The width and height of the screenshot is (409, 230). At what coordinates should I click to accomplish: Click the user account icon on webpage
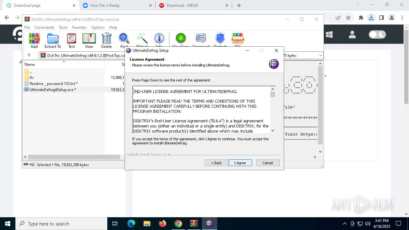click(352, 34)
